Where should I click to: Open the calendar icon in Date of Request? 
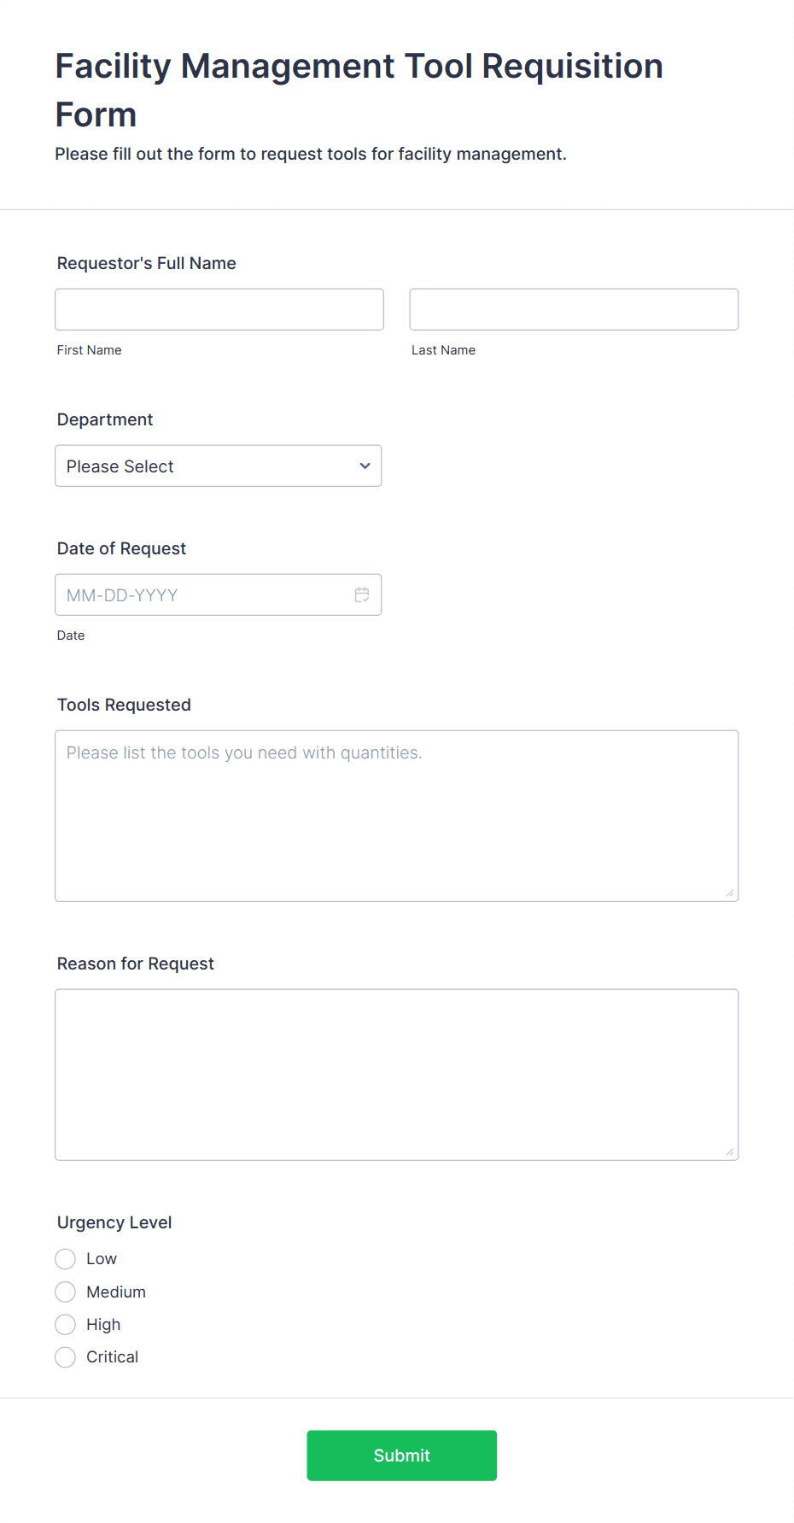tap(361, 595)
